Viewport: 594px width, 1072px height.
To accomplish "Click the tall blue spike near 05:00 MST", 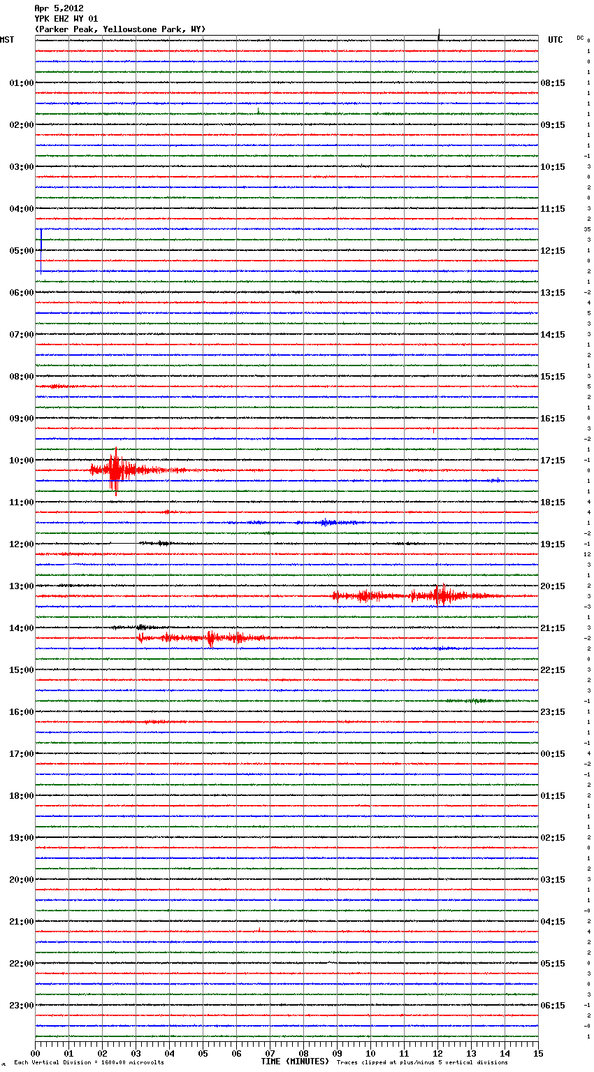I will pyautogui.click(x=41, y=250).
